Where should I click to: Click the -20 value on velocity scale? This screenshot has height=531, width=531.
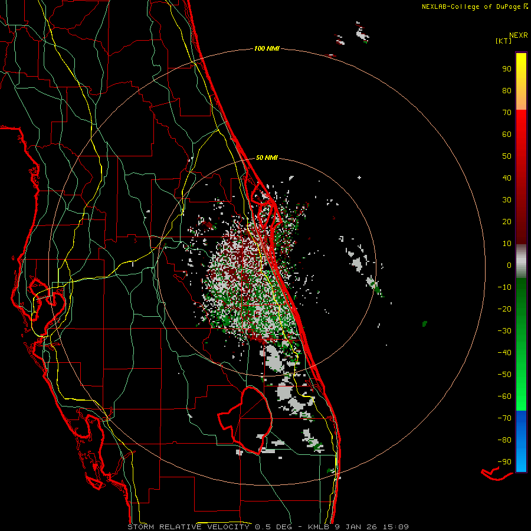[504, 309]
